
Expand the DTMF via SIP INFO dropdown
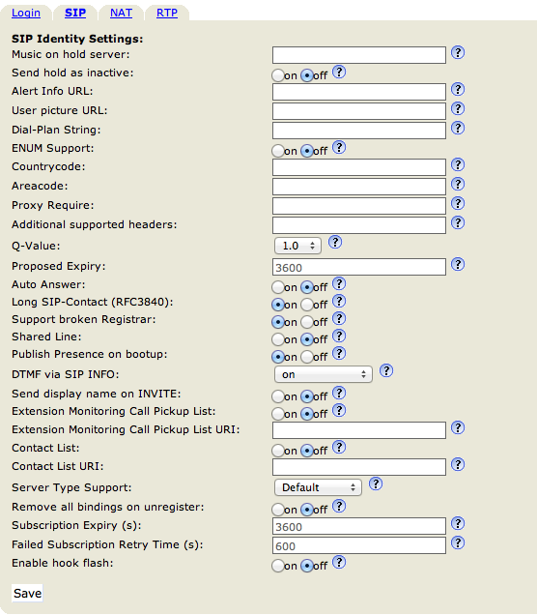click(x=324, y=374)
